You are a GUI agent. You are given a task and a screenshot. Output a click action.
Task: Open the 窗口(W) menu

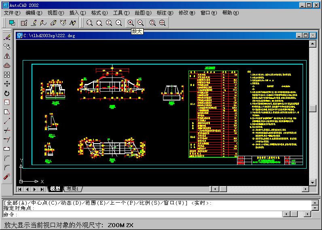pyautogui.click(x=209, y=13)
